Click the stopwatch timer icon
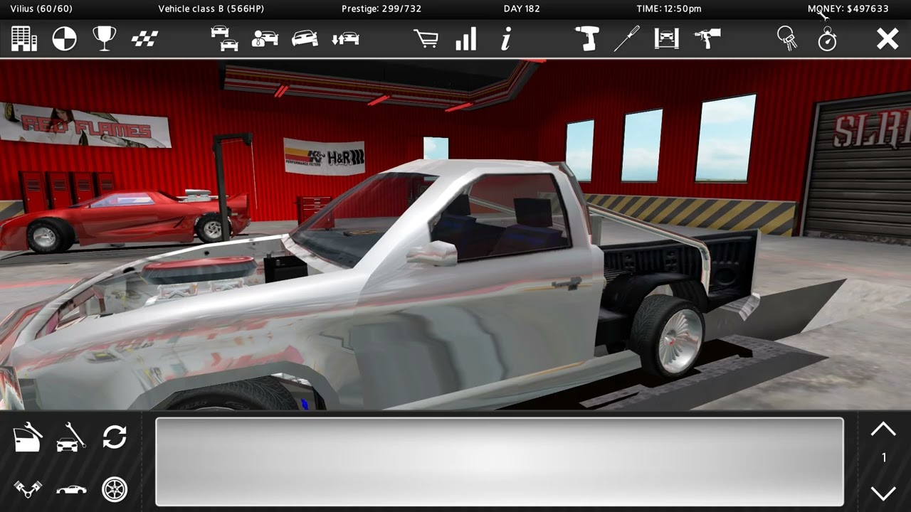Viewport: 911px width, 512px height. pyautogui.click(x=827, y=38)
